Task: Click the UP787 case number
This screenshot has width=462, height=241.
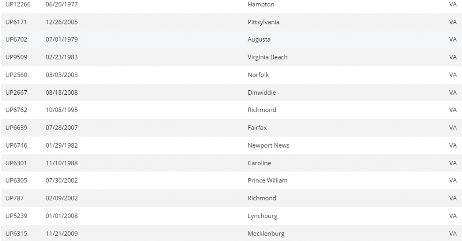Action: (x=14, y=198)
